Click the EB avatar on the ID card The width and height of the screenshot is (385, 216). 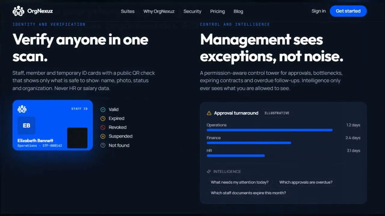[26, 125]
